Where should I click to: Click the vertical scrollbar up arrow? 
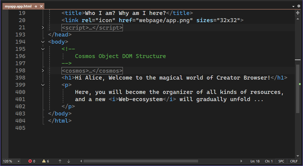(297, 19)
